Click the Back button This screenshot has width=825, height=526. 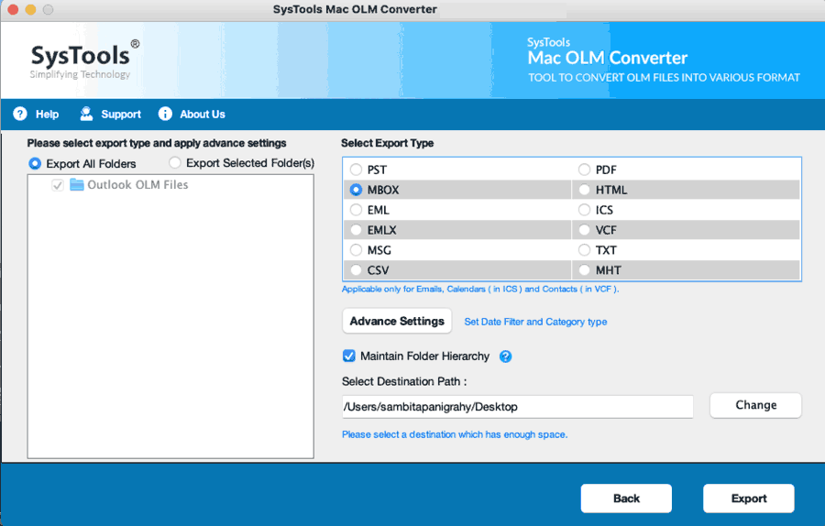(626, 499)
